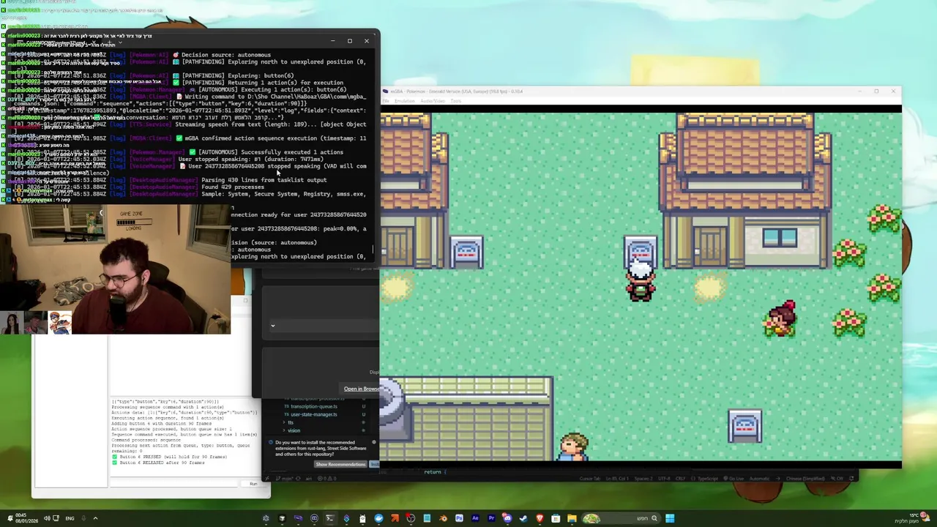937x527 pixels.
Task: Dismiss the extension recommendation notification gear
Action: (x=374, y=442)
